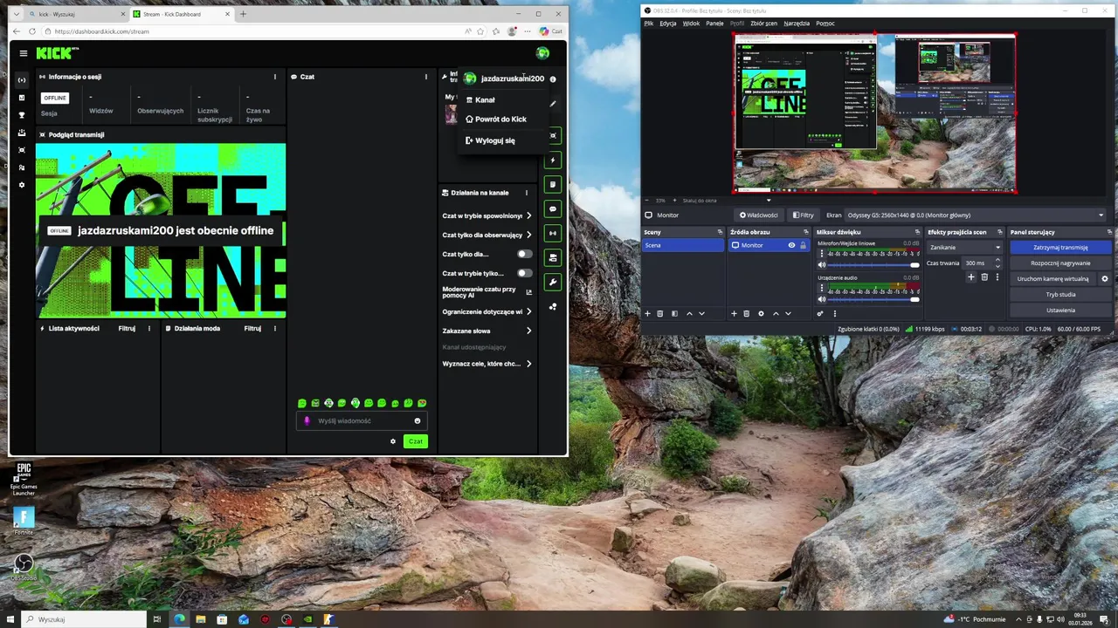Toggle Monitor source visibility eye
Image resolution: width=1118 pixels, height=628 pixels.
point(791,246)
